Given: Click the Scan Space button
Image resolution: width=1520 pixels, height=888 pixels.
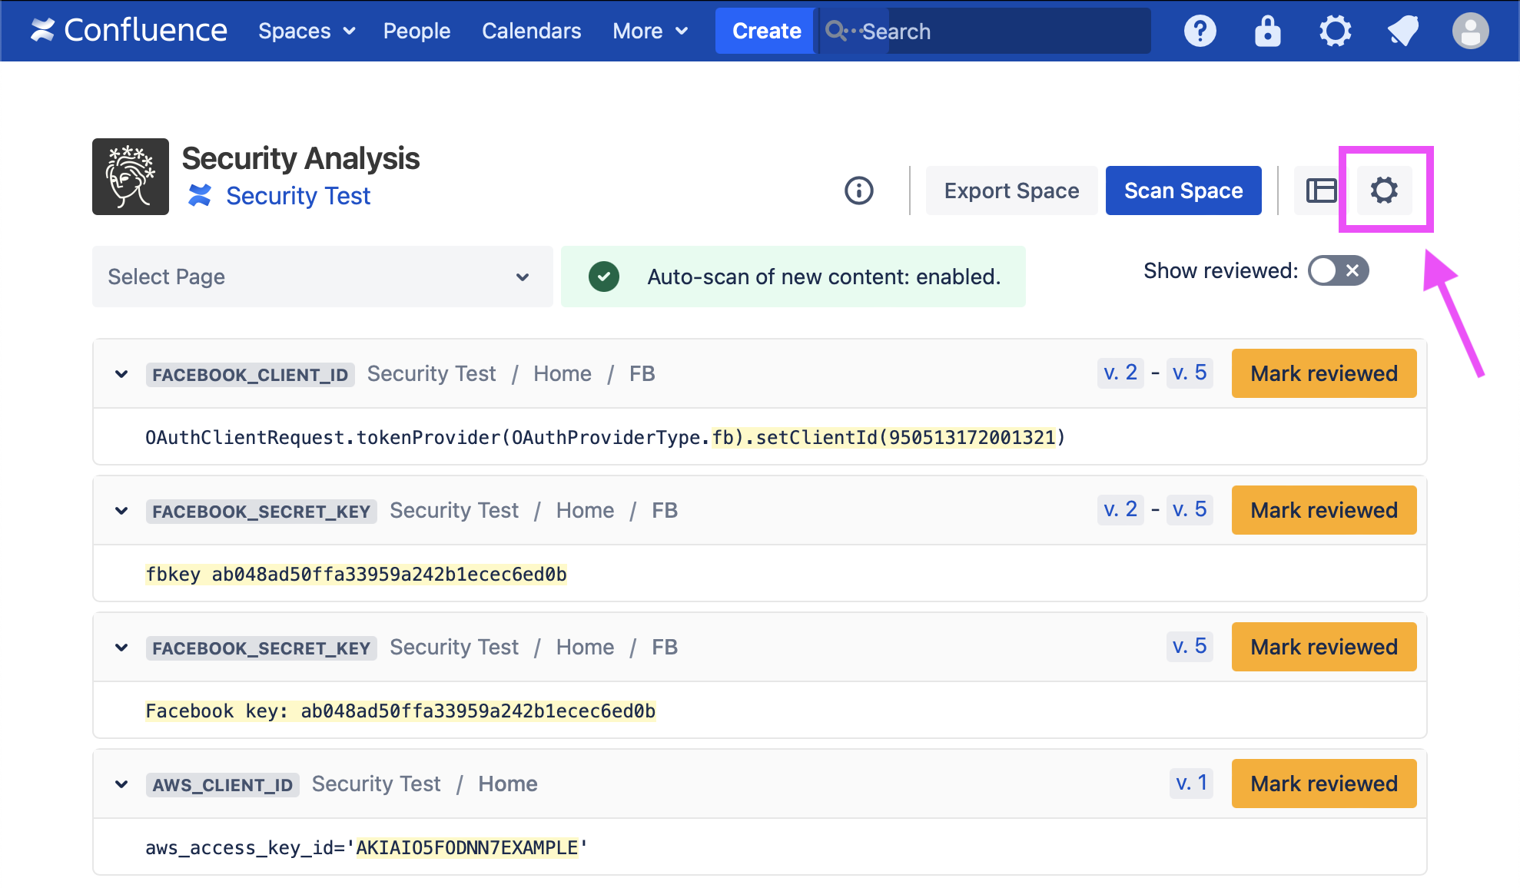Looking at the screenshot, I should point(1183,191).
